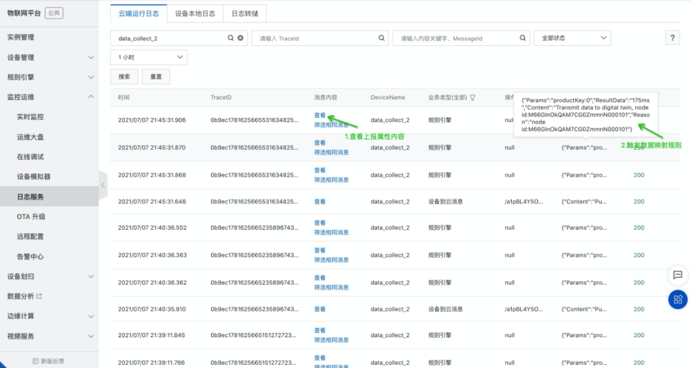Click 规则引擎 cell in 21:39:11.845 row
Screen dimensions: 691x368
440,335
